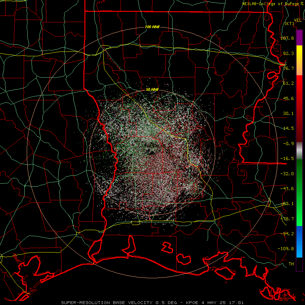The width and height of the screenshot is (305, 305).
Task: Click the -0.9 velocity scale value
Action: click(288, 144)
